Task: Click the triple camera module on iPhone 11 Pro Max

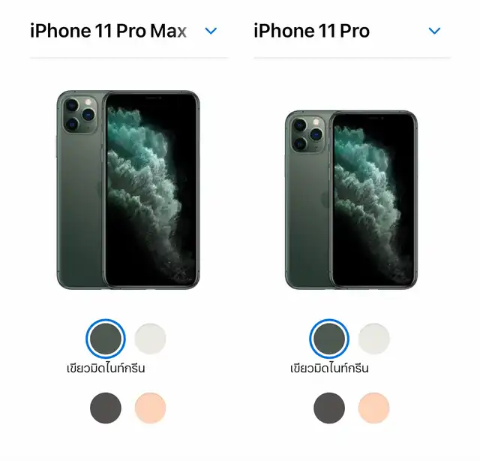Action: click(x=80, y=115)
